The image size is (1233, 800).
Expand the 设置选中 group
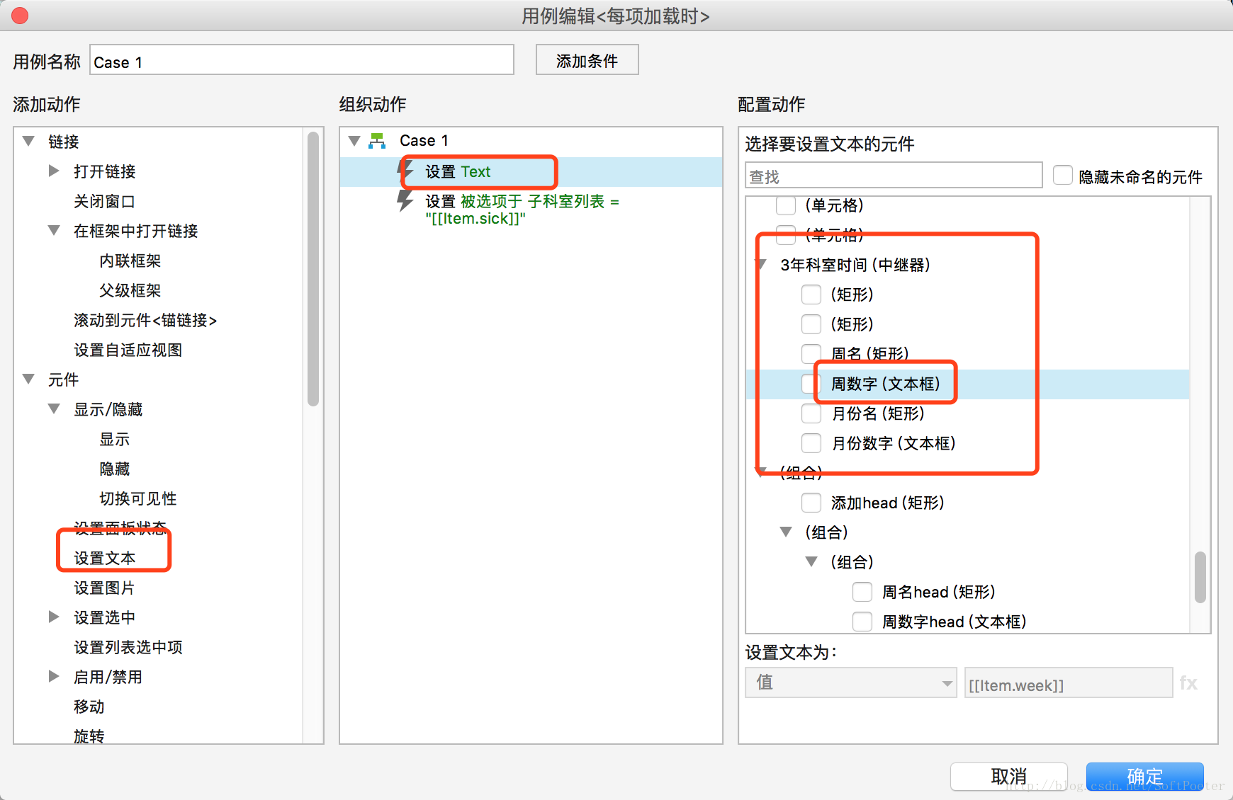54,617
